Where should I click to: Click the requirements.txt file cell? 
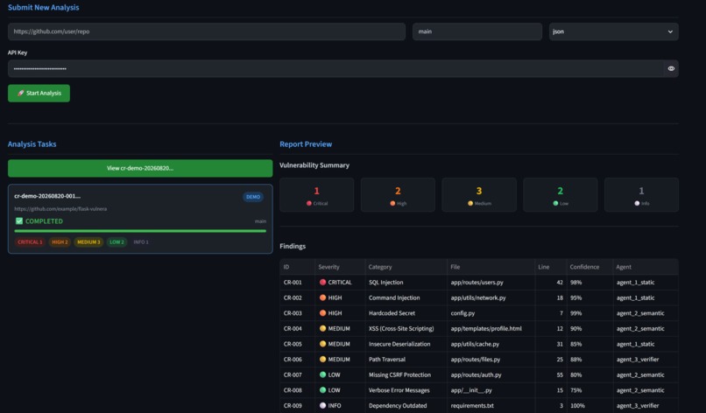(491, 405)
